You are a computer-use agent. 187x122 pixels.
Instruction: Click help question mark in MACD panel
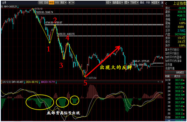point(158,82)
